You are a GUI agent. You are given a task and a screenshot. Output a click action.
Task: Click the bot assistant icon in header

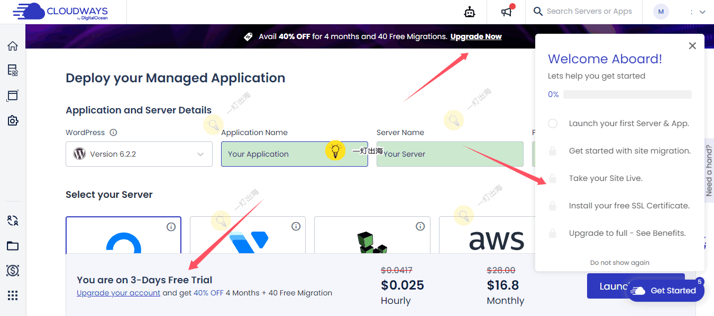point(470,12)
